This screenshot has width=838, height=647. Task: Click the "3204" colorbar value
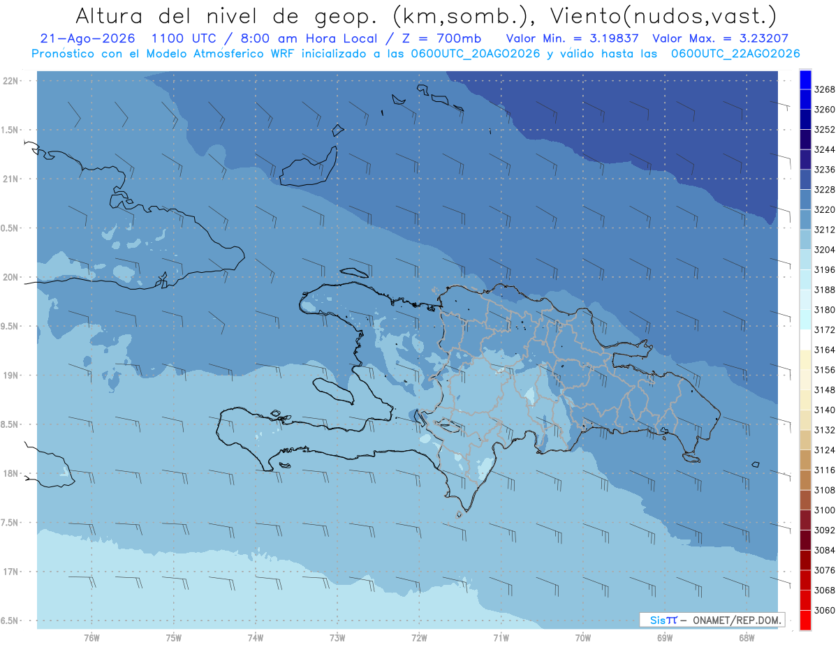825,250
